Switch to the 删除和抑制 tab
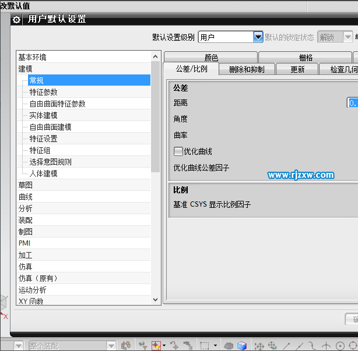 point(247,69)
